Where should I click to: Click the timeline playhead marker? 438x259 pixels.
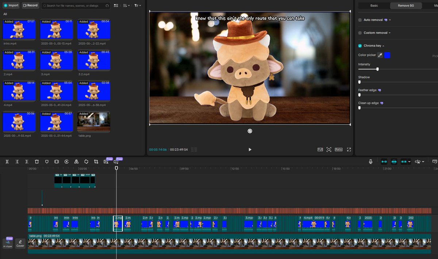coord(116,168)
